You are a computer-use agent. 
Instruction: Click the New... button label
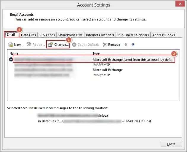click(x=19, y=45)
